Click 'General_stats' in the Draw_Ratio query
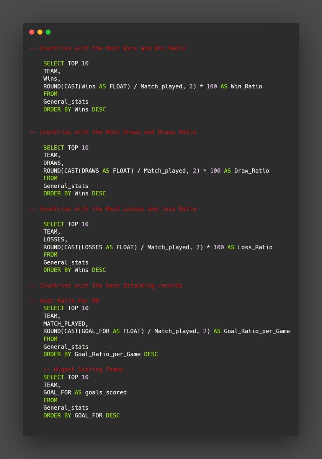This screenshot has height=459, width=322. 66,186
